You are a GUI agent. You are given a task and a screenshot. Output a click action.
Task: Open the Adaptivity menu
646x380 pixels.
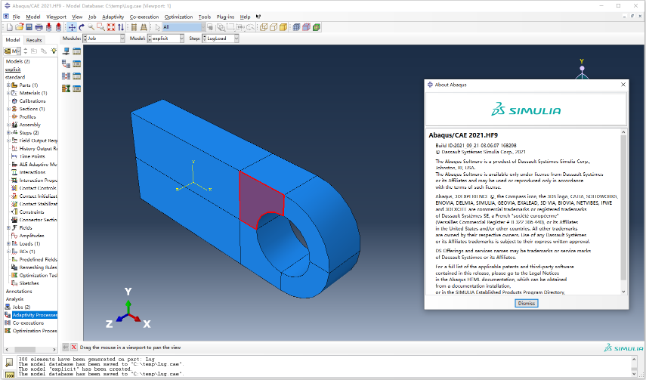coord(113,17)
